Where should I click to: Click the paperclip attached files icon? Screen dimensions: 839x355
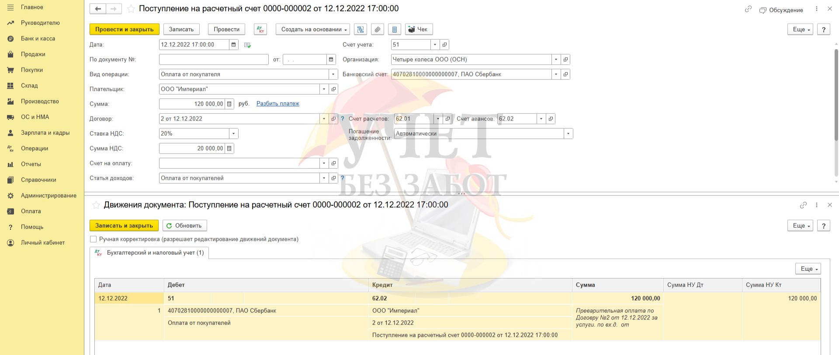point(378,29)
